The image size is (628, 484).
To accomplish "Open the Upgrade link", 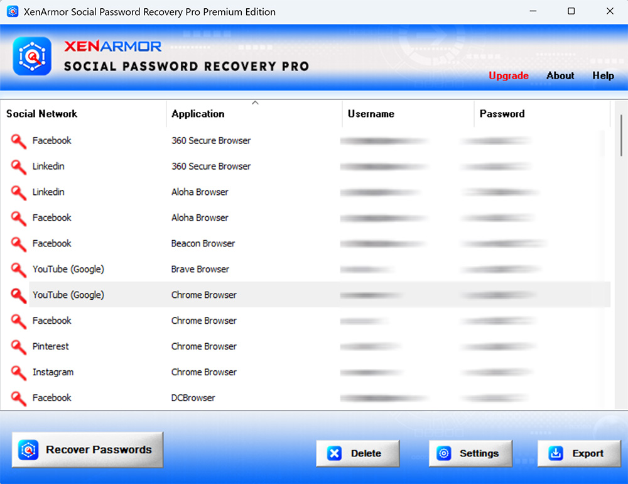I will tap(509, 75).
